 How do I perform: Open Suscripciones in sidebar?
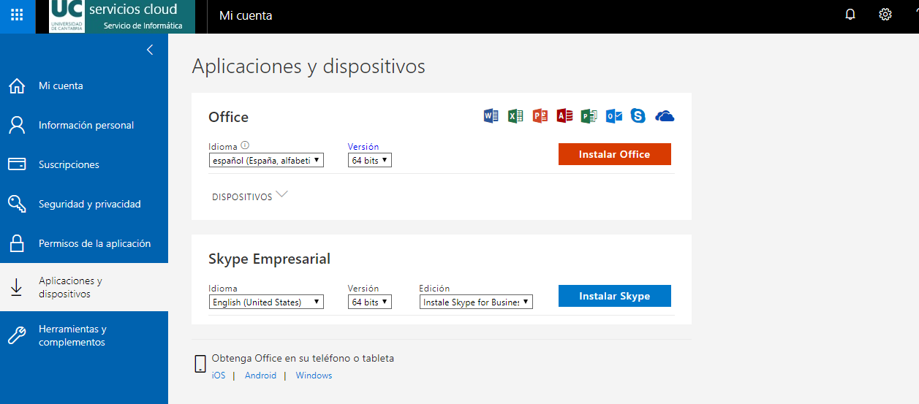tap(84, 164)
